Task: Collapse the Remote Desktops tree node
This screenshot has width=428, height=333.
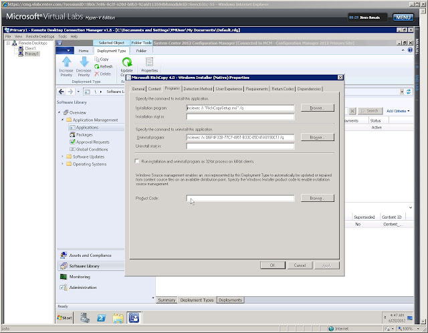Action: tap(8, 43)
